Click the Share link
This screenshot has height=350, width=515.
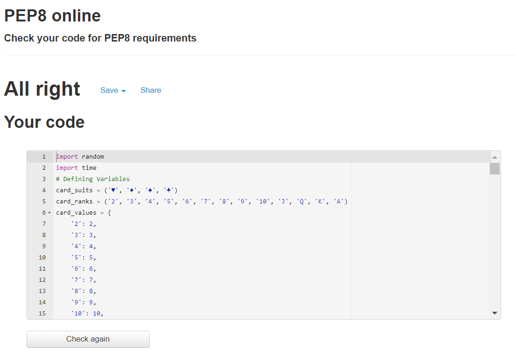(151, 90)
